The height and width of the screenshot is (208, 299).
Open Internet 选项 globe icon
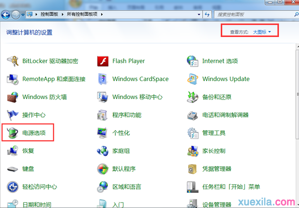193,61
